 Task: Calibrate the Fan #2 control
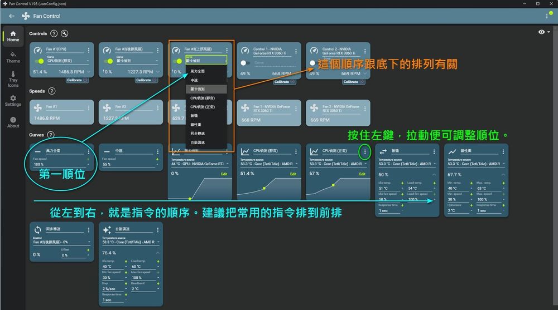click(x=146, y=80)
